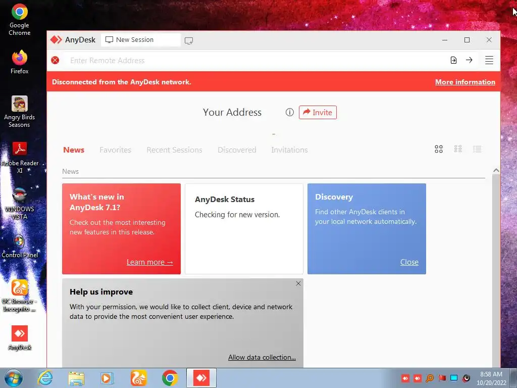517x388 pixels.
Task: Dismiss the Help us improve card
Action: [x=298, y=283]
